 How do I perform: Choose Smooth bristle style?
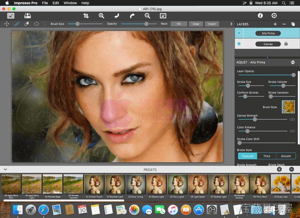pos(286,156)
